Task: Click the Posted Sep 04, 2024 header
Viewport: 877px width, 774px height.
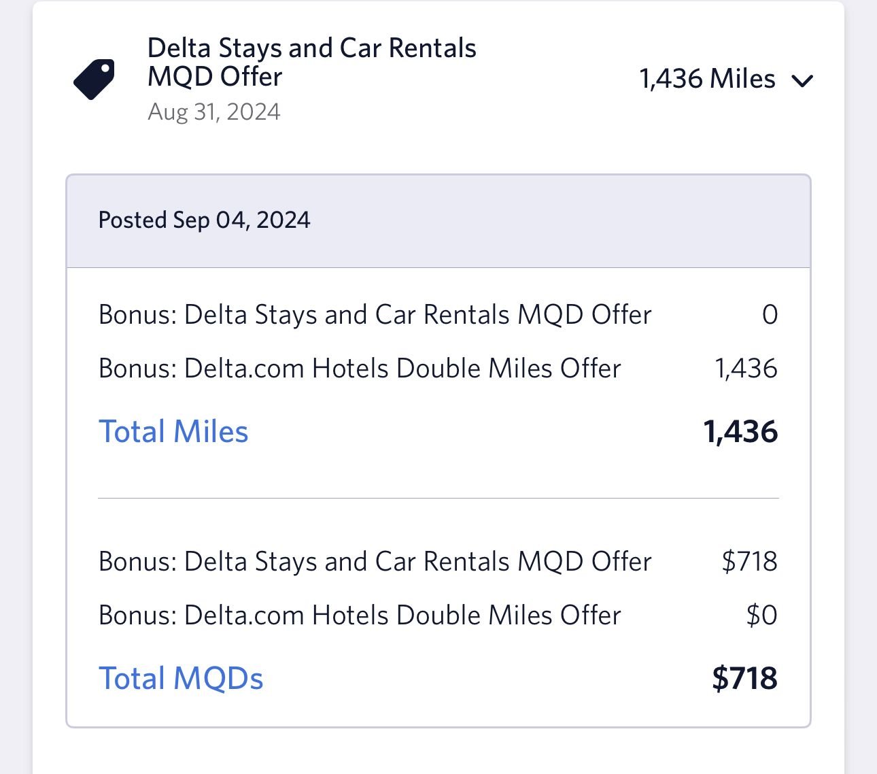Action: click(204, 220)
